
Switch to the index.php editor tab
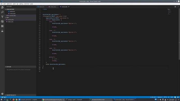point(53,7)
